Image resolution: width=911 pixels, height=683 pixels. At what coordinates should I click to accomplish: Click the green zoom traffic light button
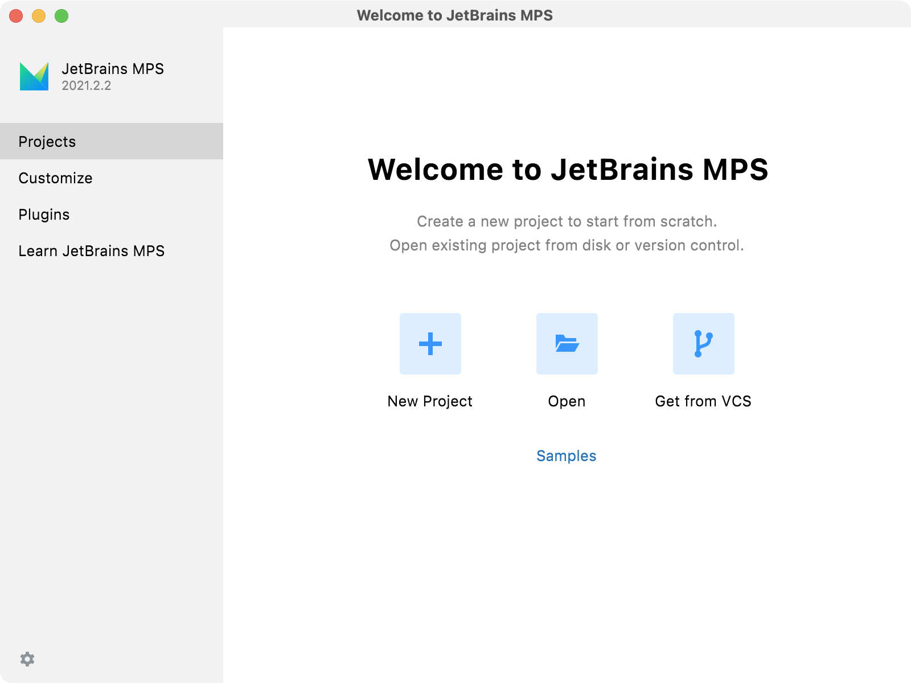60,17
